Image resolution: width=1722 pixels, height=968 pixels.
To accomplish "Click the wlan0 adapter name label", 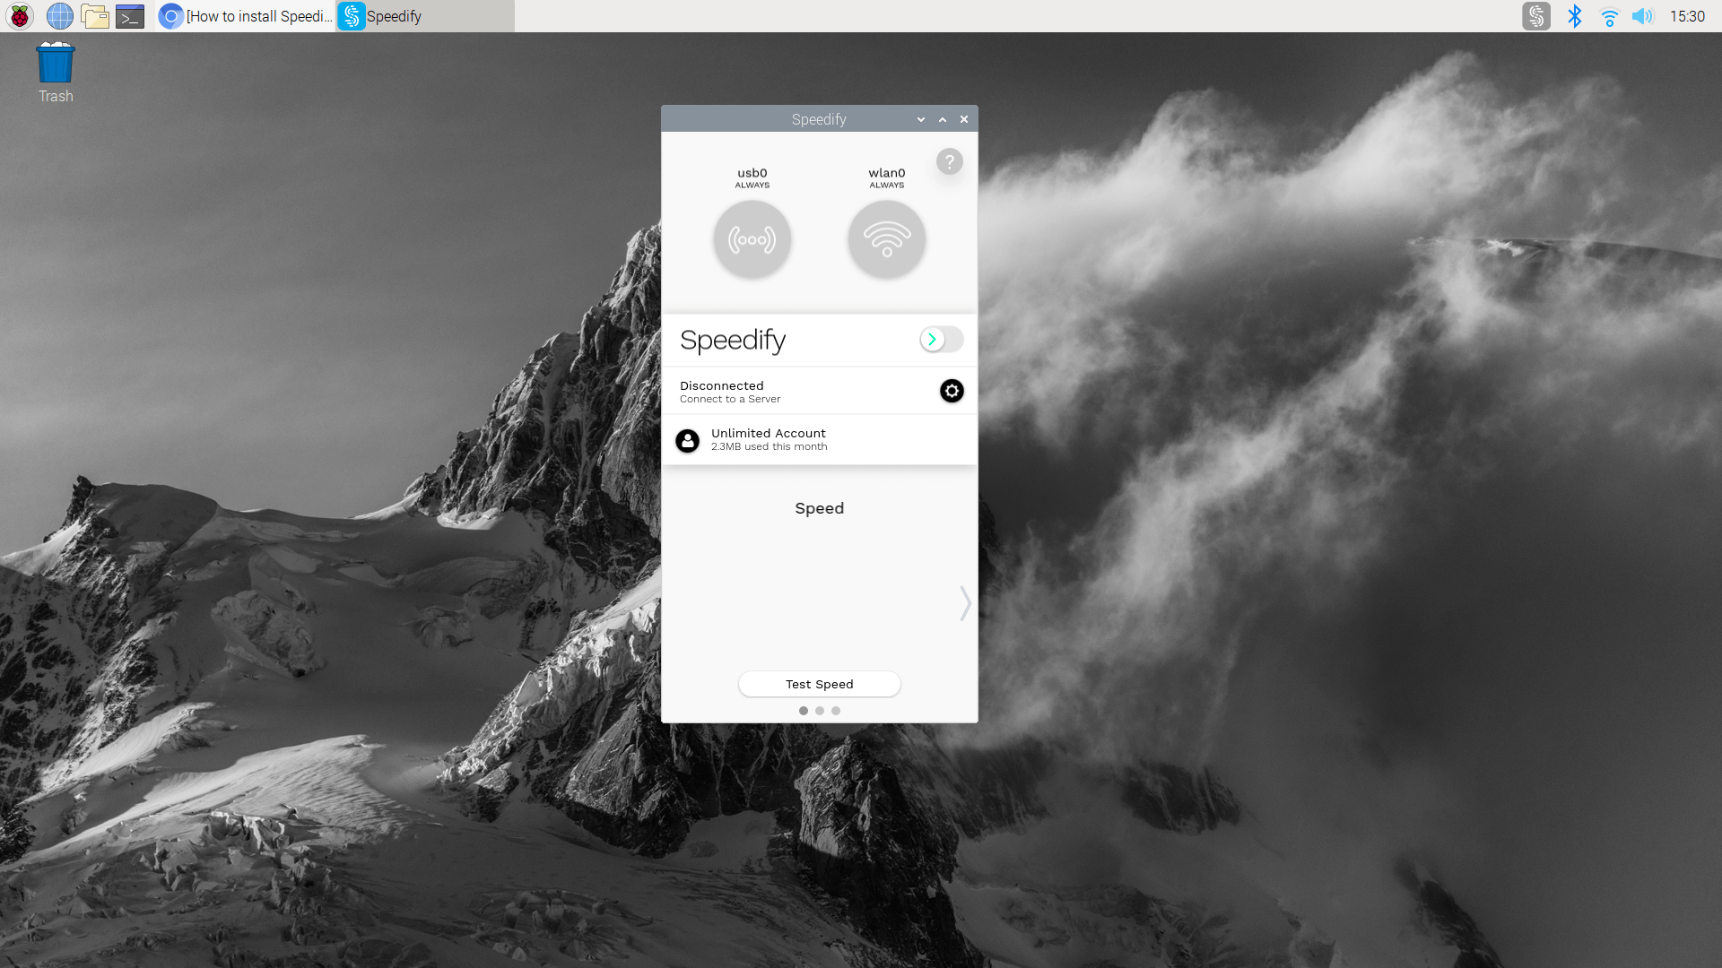I will pyautogui.click(x=887, y=173).
